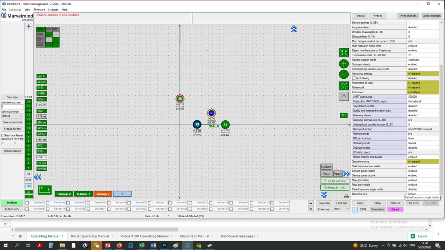445x250 pixels.
Task: Open the Firmware menu
Action: click(39, 10)
